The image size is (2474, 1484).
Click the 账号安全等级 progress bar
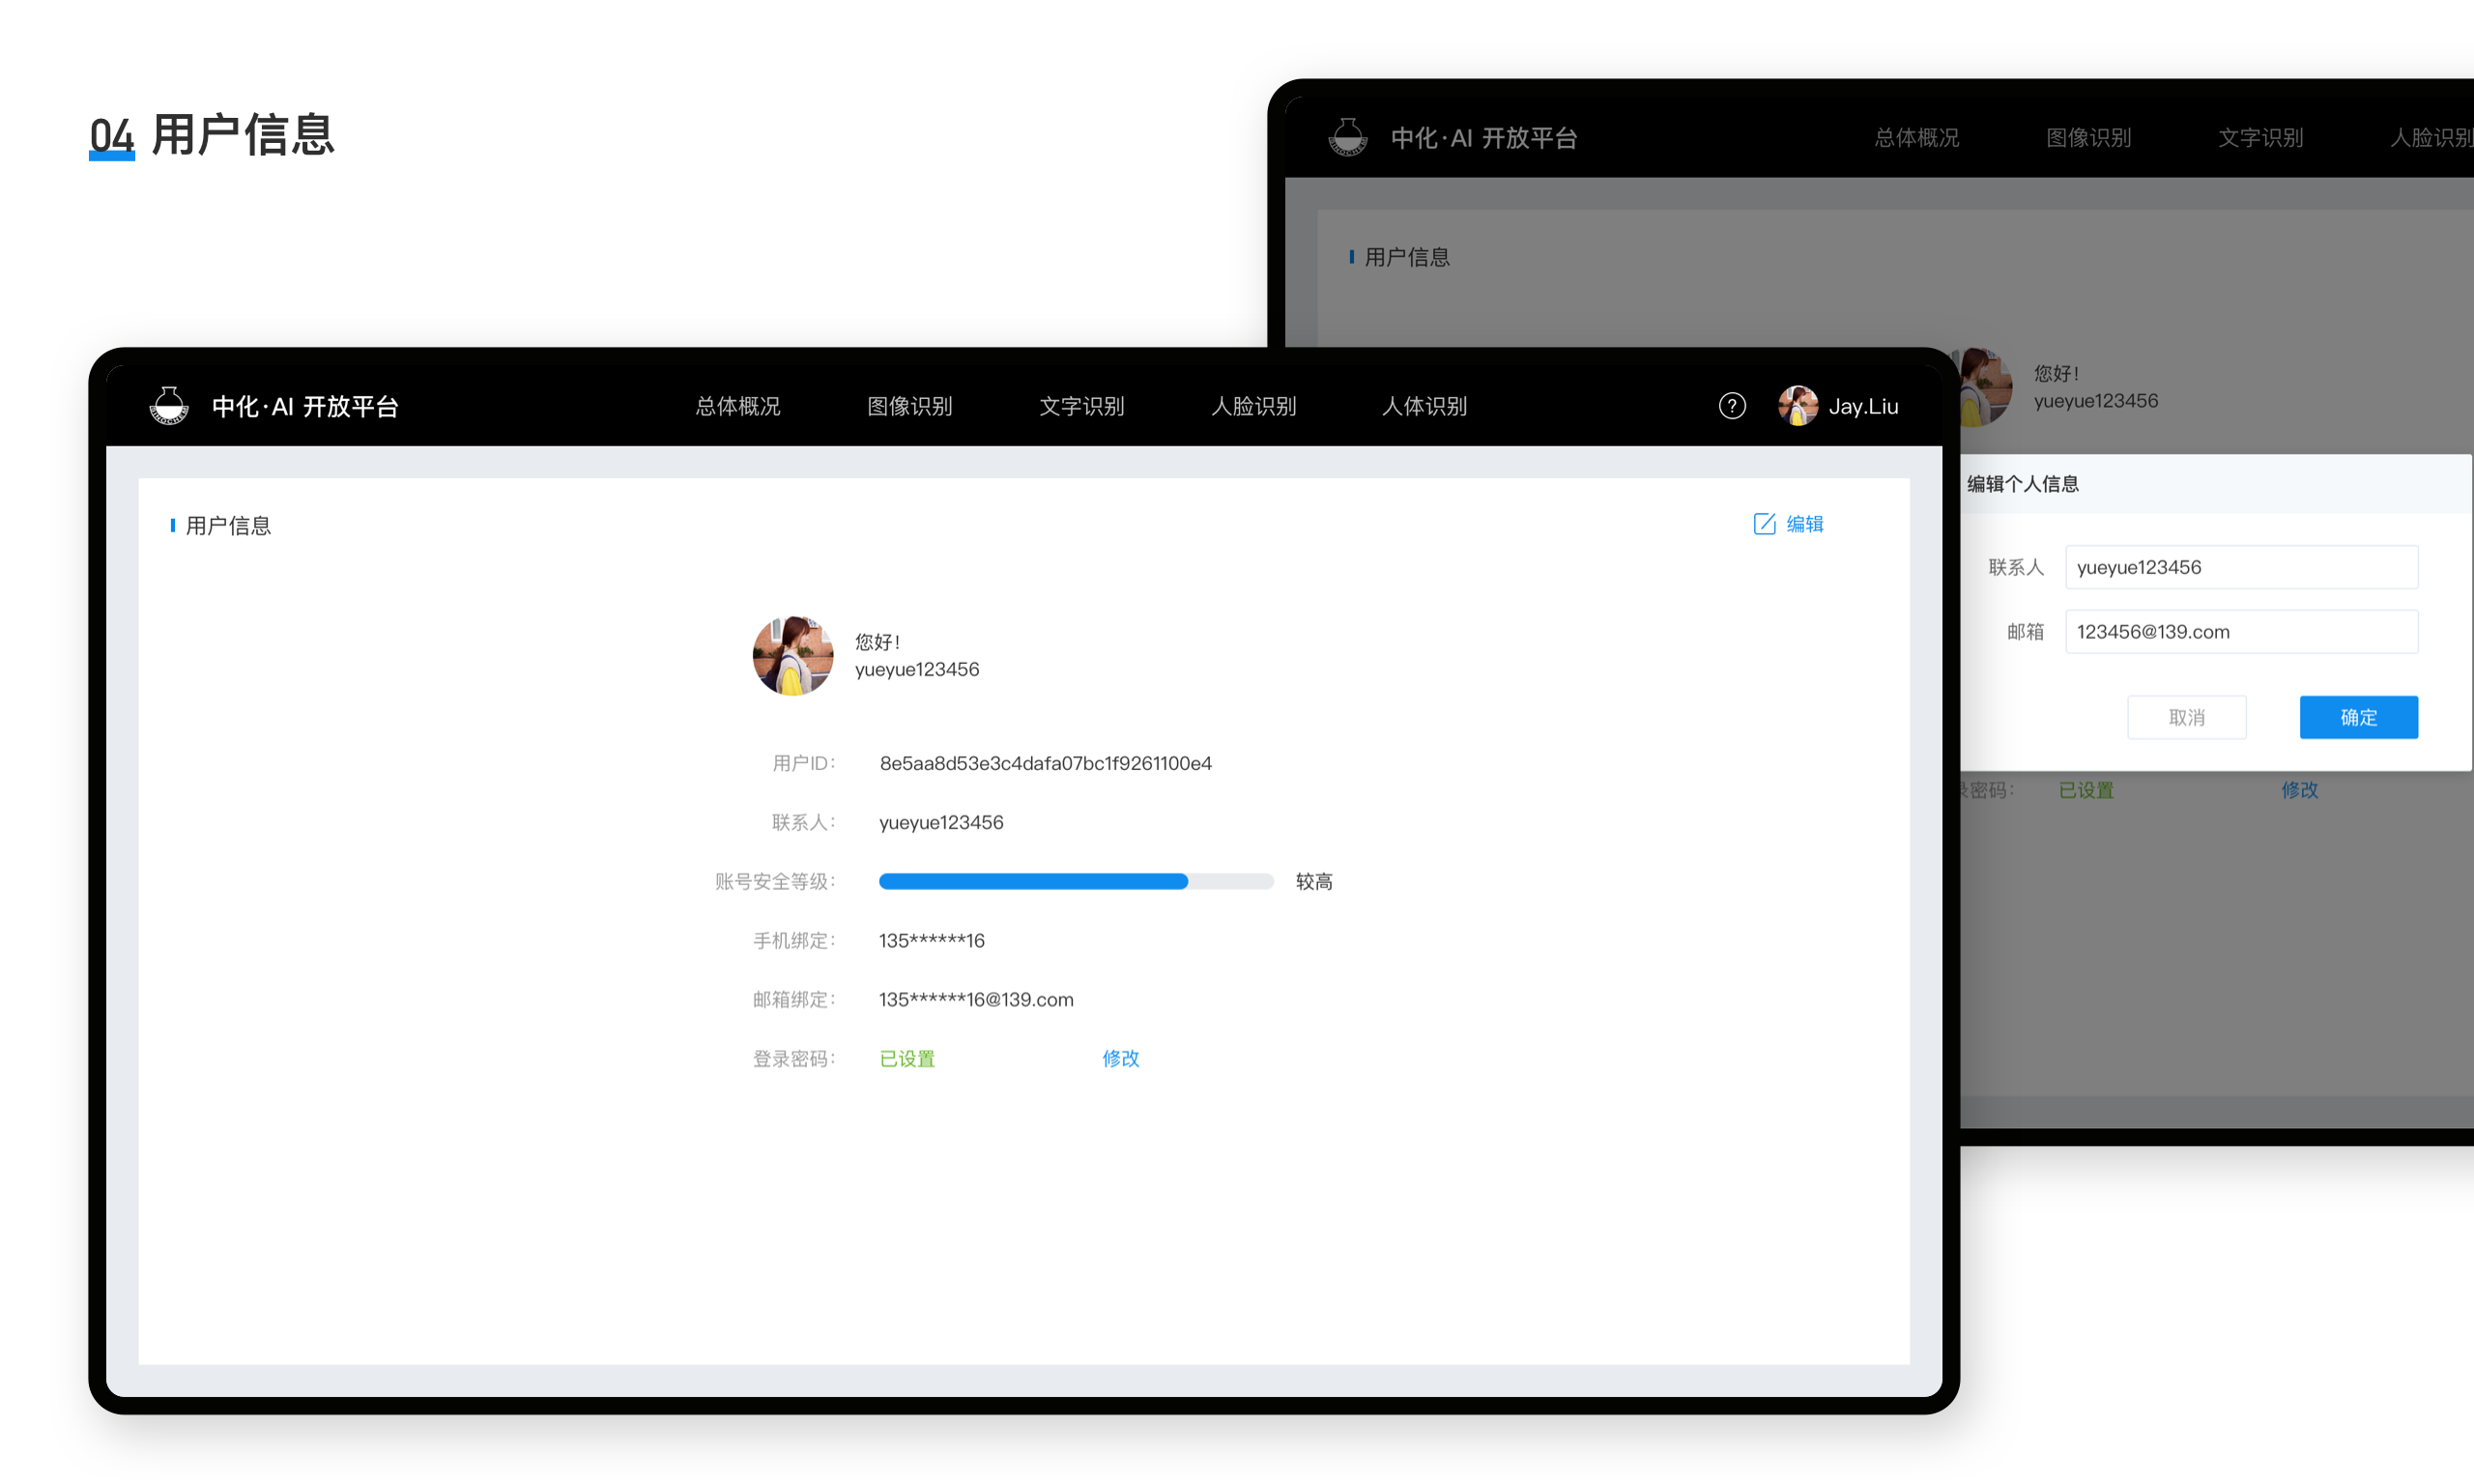pos(1076,881)
